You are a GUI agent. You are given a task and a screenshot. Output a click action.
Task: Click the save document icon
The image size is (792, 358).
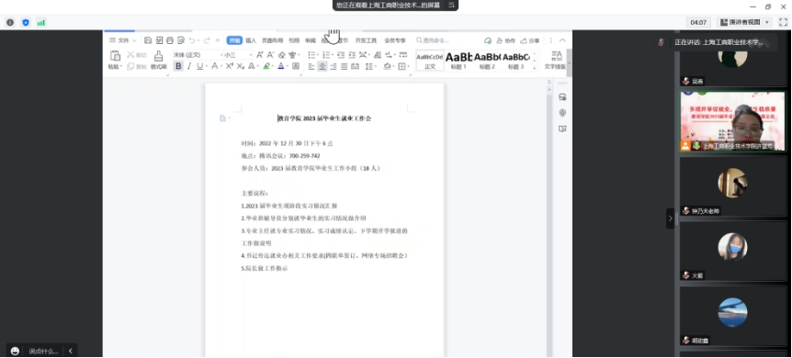point(148,40)
